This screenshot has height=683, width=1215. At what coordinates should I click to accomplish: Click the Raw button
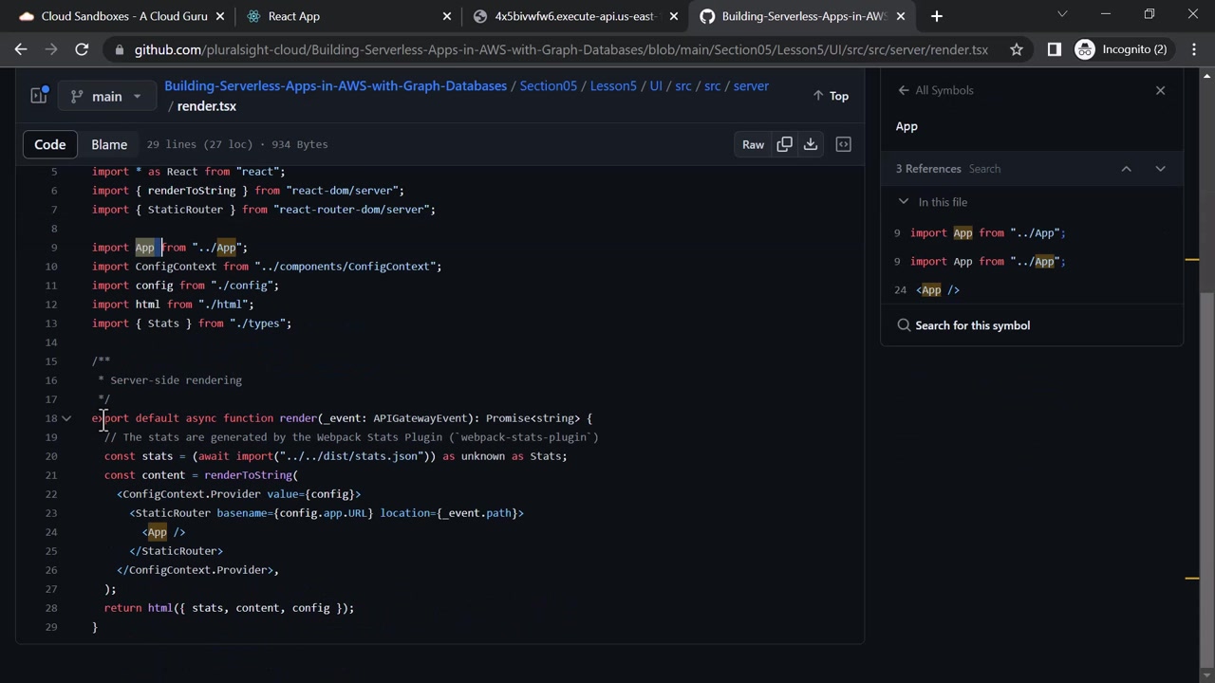[753, 144]
